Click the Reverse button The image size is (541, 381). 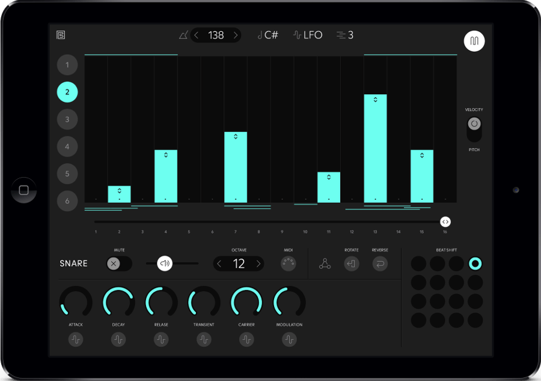[x=380, y=264]
